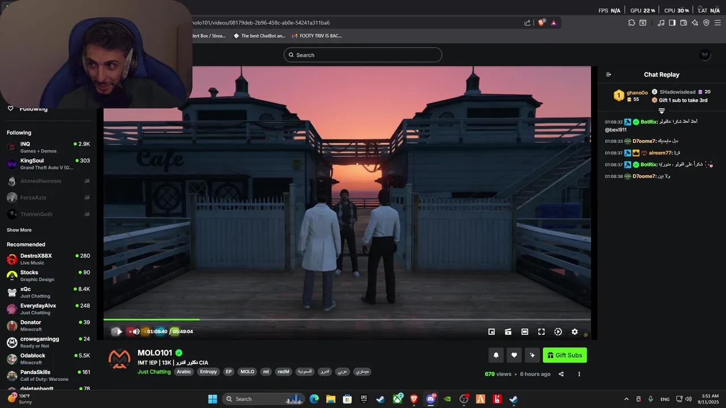The image size is (726, 408).
Task: Open MOLO101 channel name link
Action: 155,353
